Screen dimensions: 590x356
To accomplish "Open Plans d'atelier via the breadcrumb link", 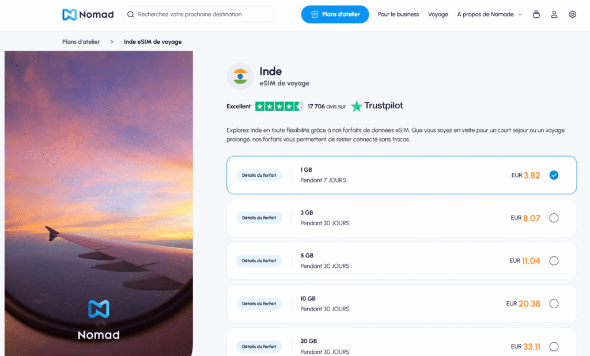I will 80,41.
